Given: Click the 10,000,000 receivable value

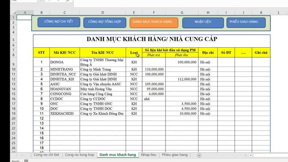Looking at the screenshot, I should point(182,113).
